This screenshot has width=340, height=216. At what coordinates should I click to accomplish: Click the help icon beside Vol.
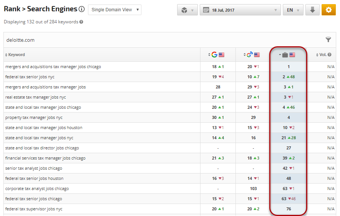pos(329,55)
